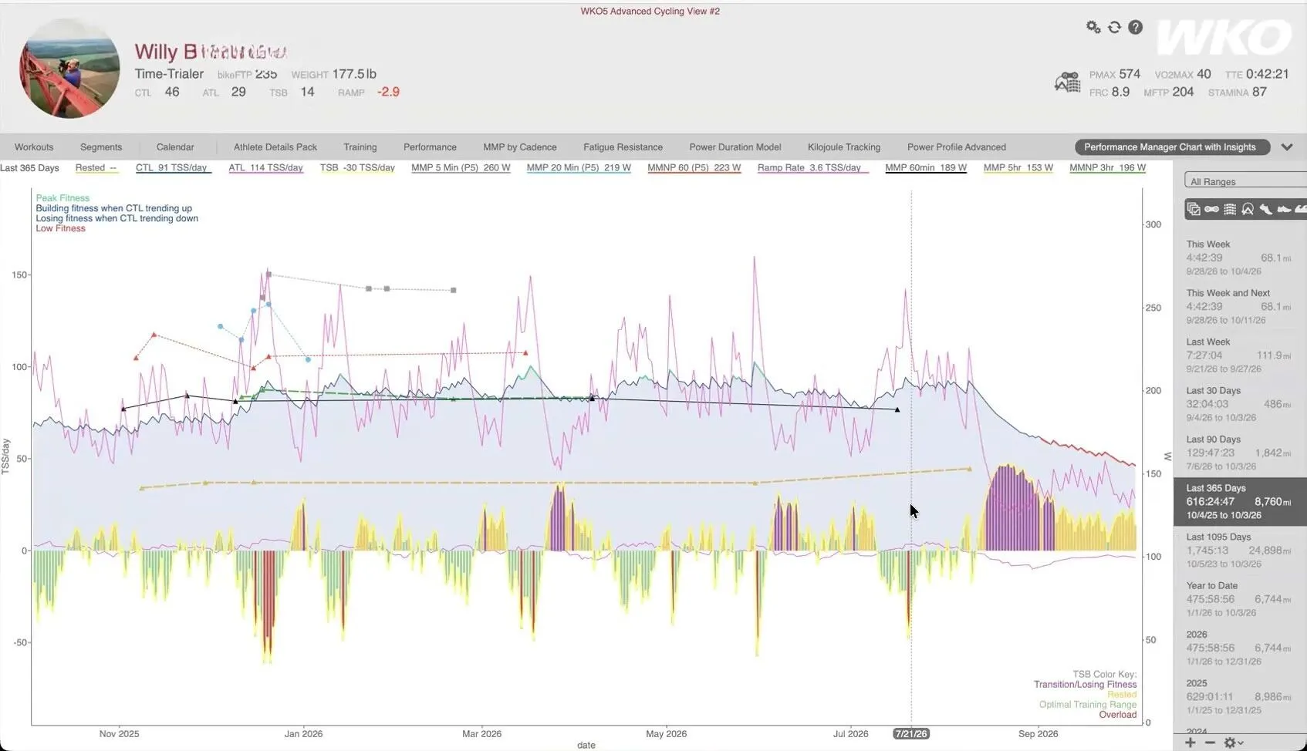Expand the chart list chevron next to Performance Manager

coord(1286,147)
